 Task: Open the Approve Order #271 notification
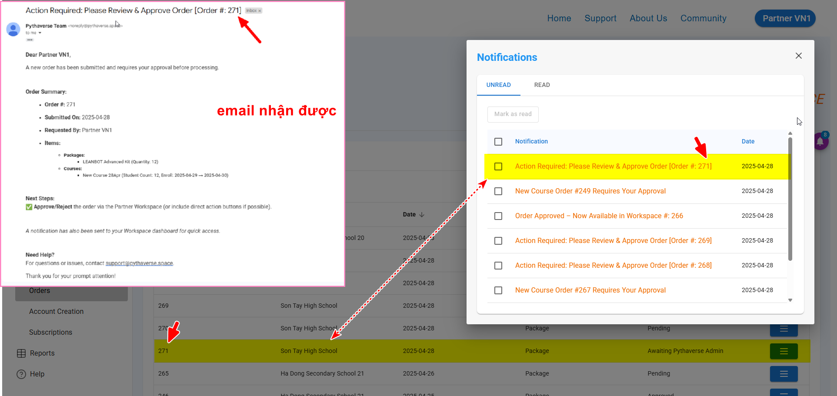(x=613, y=166)
